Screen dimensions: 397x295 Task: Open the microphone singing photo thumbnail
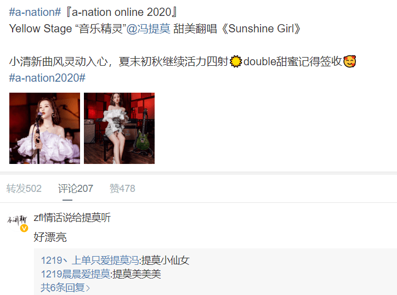point(44,128)
